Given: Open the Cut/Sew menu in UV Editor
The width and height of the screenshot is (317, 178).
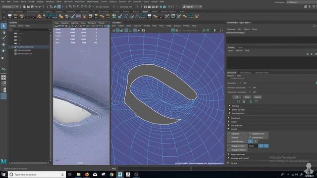Looking at the screenshot, I should click(138, 26).
